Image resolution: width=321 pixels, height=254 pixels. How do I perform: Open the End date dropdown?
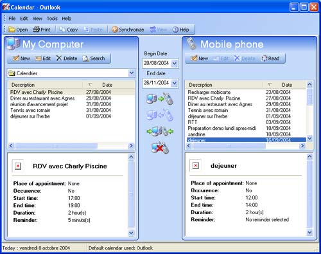175,83
